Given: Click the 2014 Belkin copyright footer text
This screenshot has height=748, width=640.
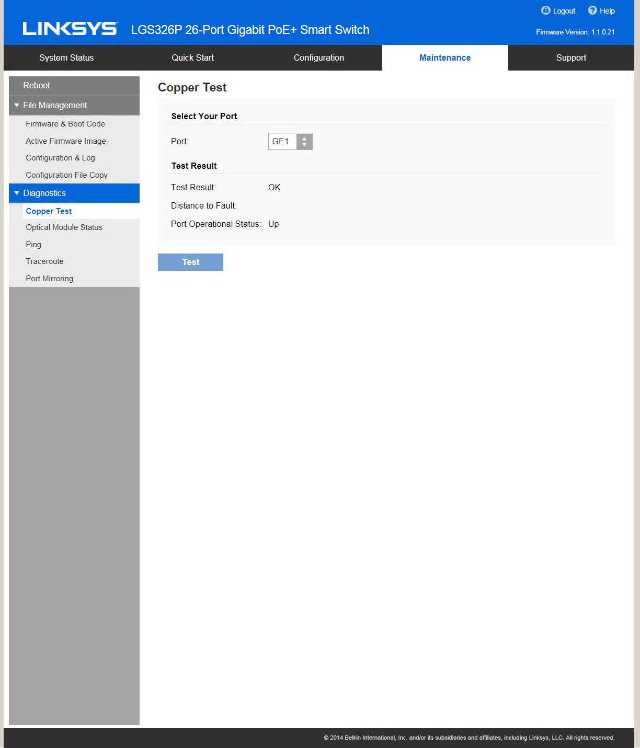Looking at the screenshot, I should tap(469, 738).
